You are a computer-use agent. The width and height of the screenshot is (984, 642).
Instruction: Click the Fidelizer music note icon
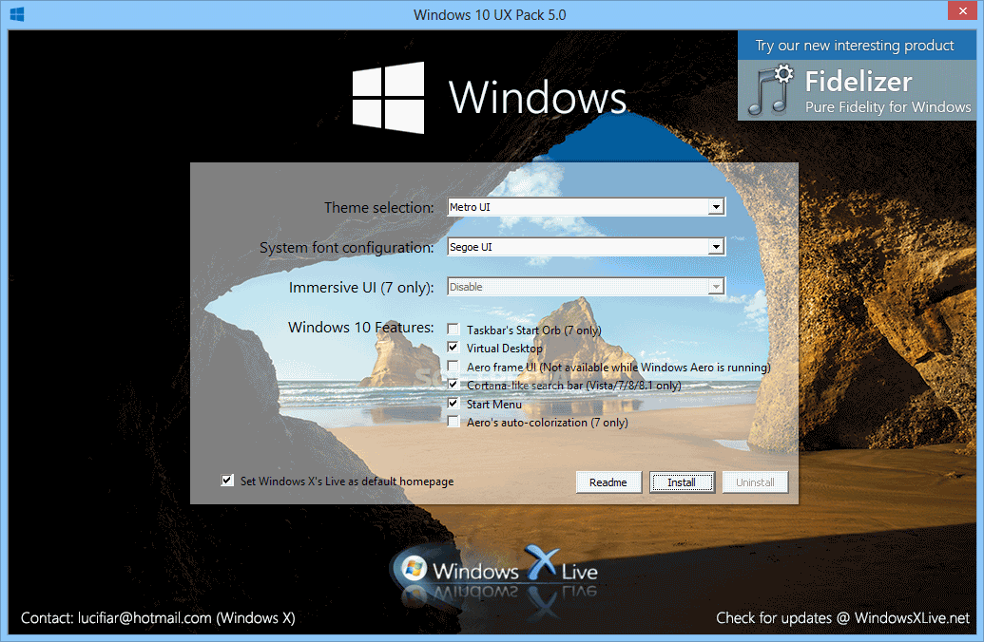771,90
